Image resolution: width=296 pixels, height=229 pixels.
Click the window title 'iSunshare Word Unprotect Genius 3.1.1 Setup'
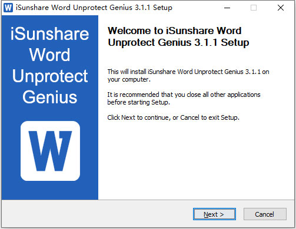pos(94,8)
